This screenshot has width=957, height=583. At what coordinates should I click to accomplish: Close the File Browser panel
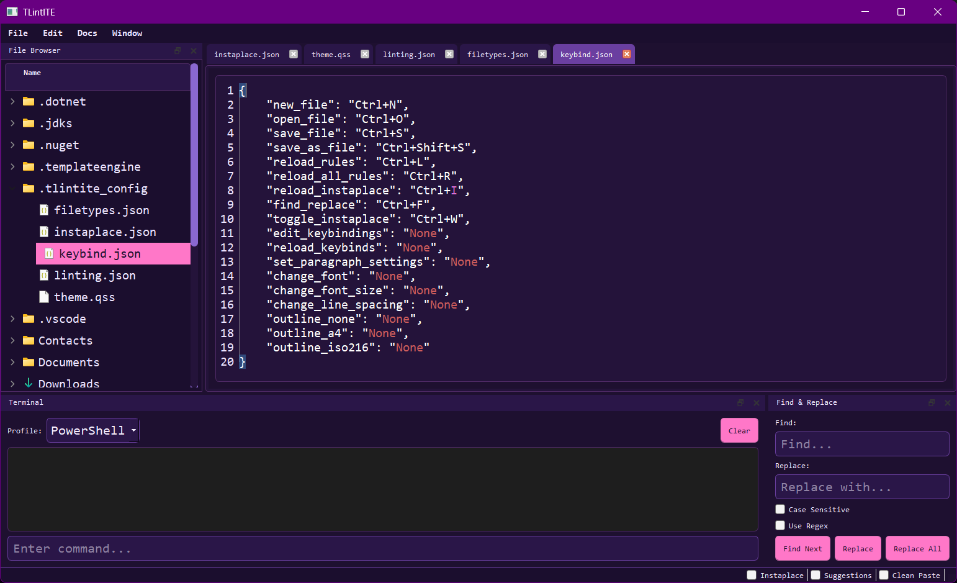193,50
